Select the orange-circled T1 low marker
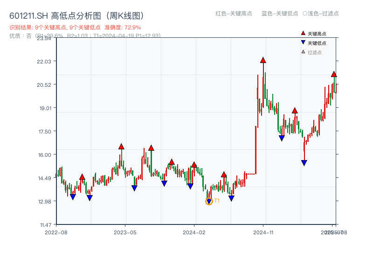The height and width of the screenshot is (280, 373). [x=209, y=202]
